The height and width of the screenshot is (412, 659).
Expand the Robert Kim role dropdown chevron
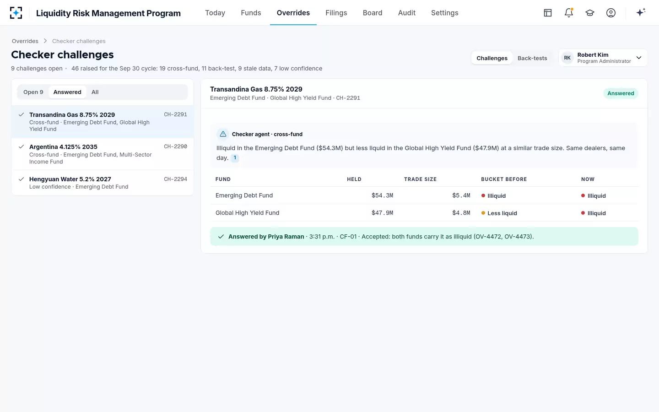tap(639, 58)
